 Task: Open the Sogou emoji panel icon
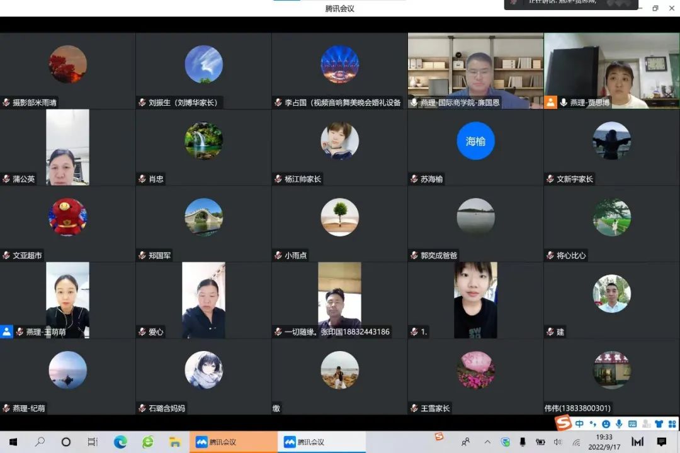point(606,424)
